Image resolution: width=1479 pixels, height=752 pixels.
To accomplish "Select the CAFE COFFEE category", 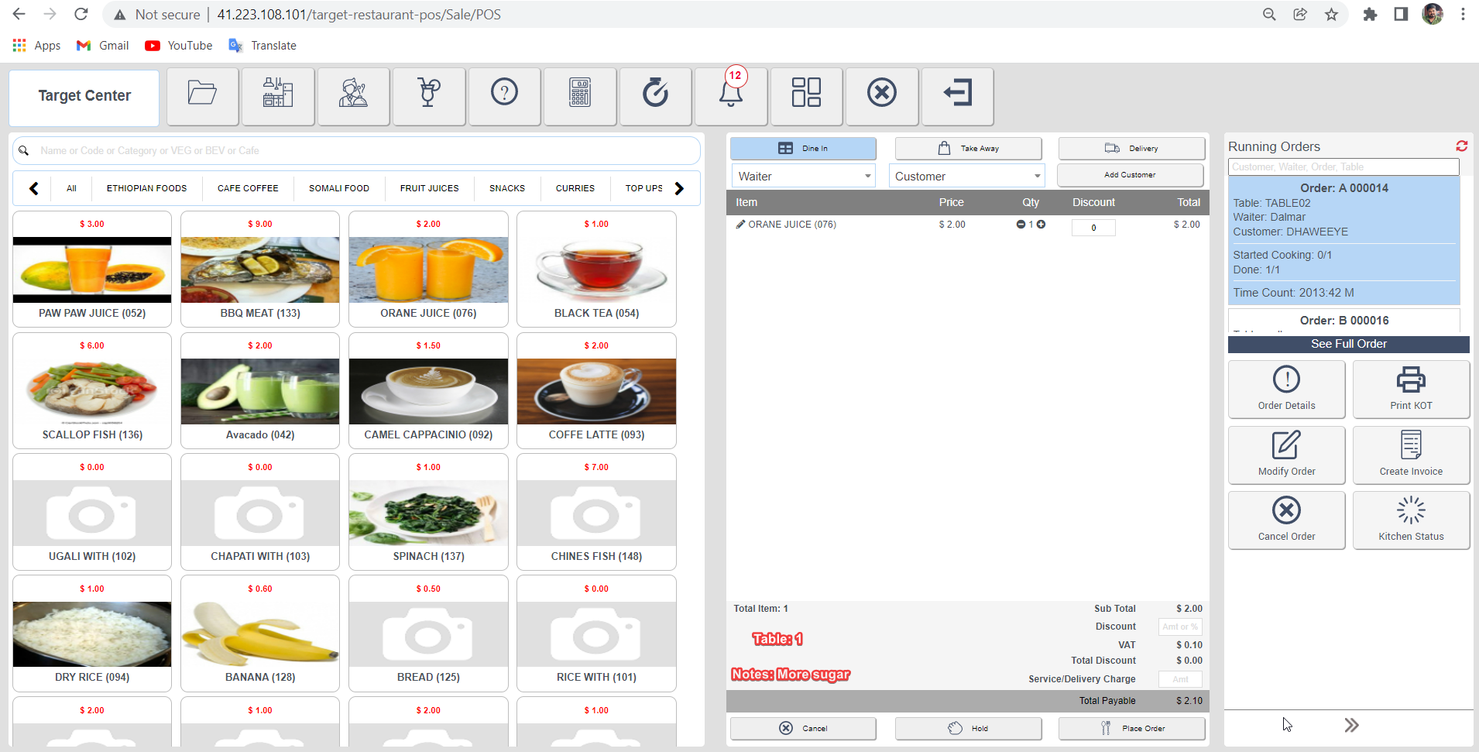I will [248, 188].
